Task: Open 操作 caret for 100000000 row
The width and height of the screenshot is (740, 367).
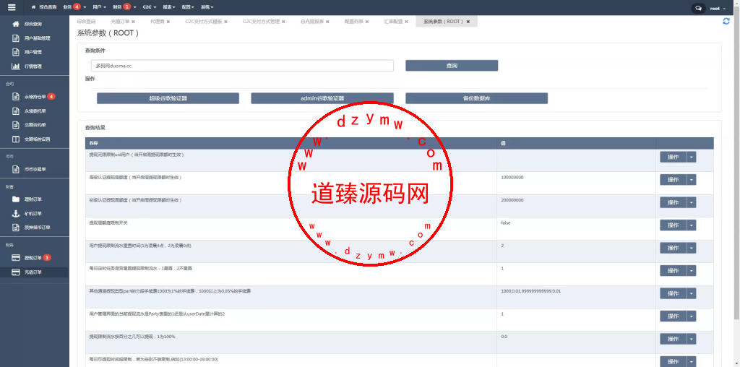Action: pos(692,180)
